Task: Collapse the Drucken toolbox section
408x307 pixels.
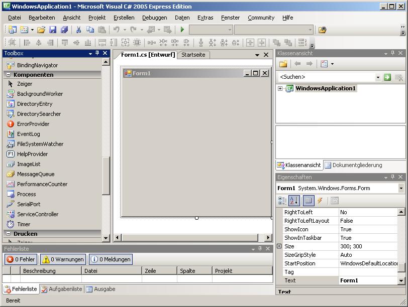Action: (9, 233)
